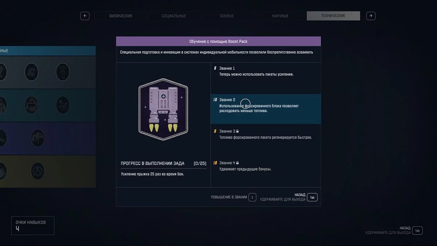Image resolution: width=437 pixels, height=246 pixels.
Task: Click the E key icon for rank up
Action: tap(252, 197)
